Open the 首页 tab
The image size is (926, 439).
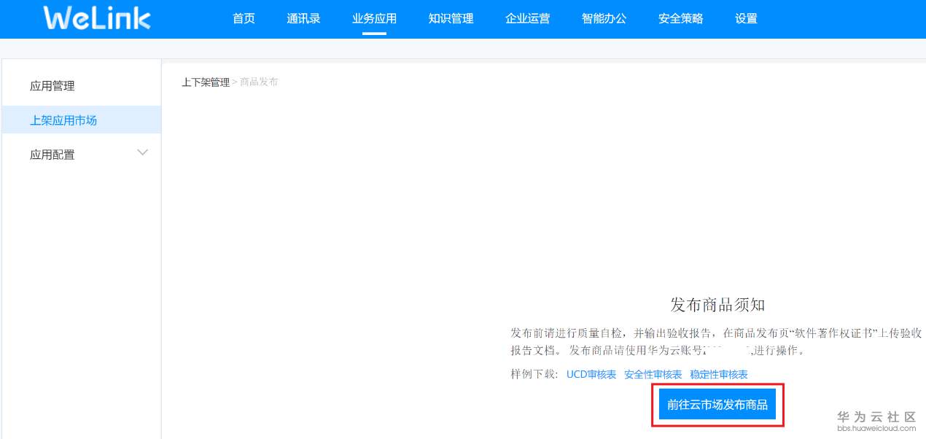244,19
